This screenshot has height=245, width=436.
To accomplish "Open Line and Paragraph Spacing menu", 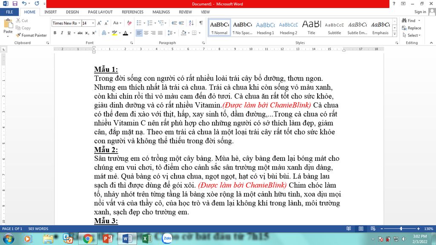I will pyautogui.click(x=171, y=33).
